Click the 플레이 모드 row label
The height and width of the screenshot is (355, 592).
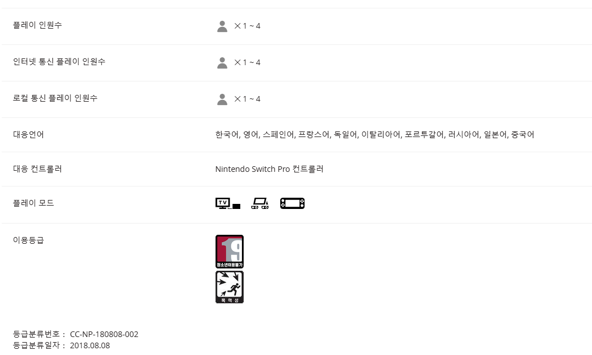pyautogui.click(x=33, y=203)
